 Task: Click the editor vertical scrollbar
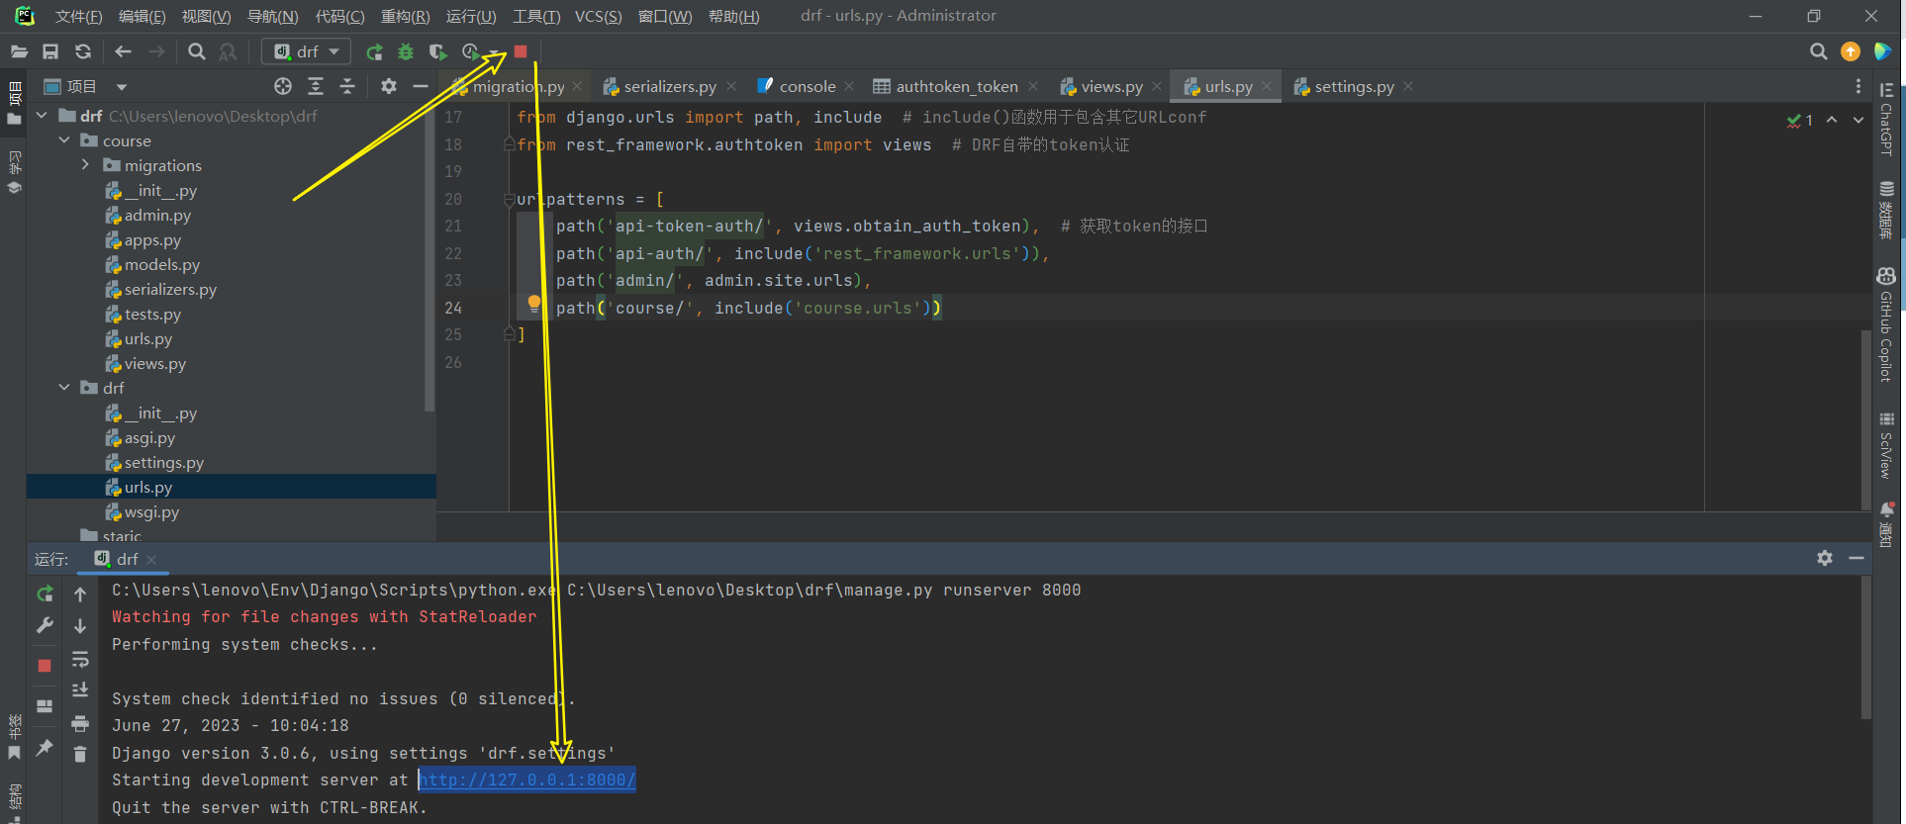coord(1865,420)
